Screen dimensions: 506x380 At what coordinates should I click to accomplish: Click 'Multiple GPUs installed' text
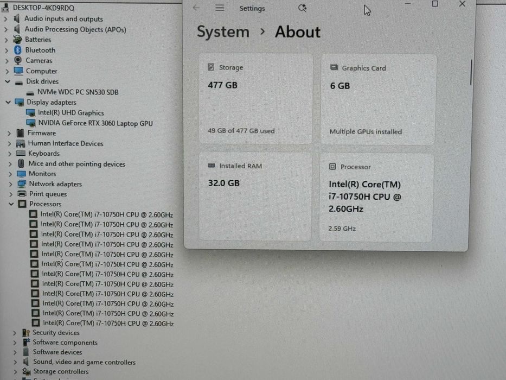point(366,132)
